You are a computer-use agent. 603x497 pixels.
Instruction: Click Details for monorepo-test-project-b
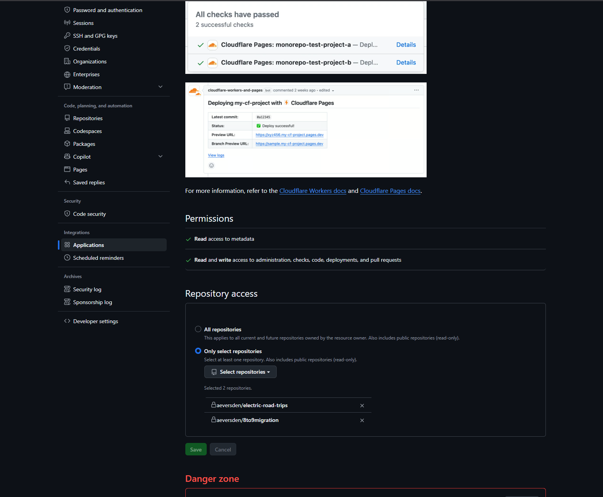tap(406, 63)
